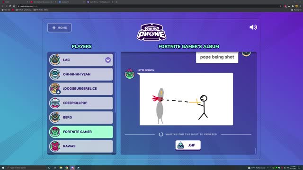303x170 pixels.
Task: Click the CREEPKILLPOP player name
Action: (75, 103)
